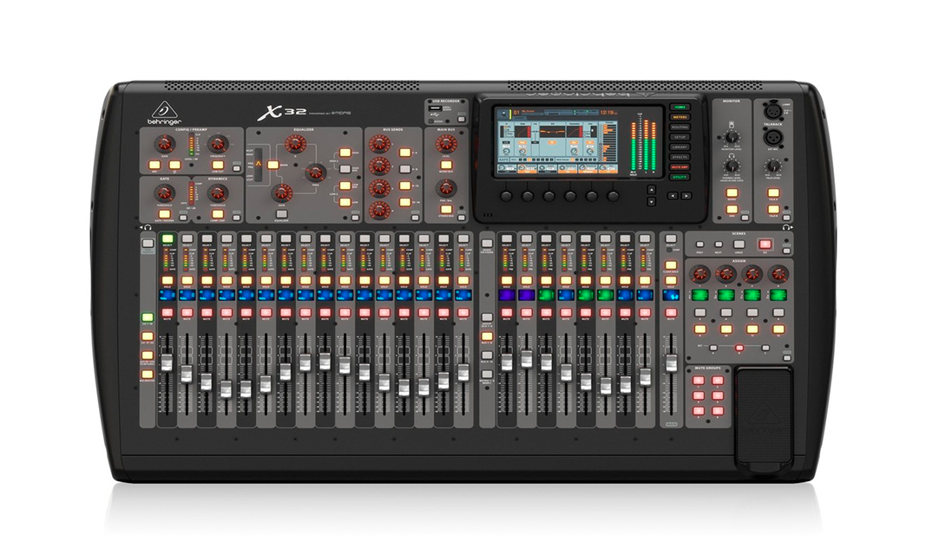Screen dimensions: 926x555
Task: Select Bus Sends 9-12 button
Action: [x=404, y=186]
